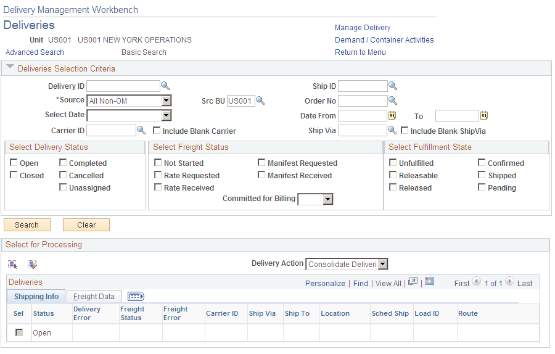Viewport: 555px width, 354px height.
Task: Open the Committed for Billing dropdown
Action: coord(315,199)
